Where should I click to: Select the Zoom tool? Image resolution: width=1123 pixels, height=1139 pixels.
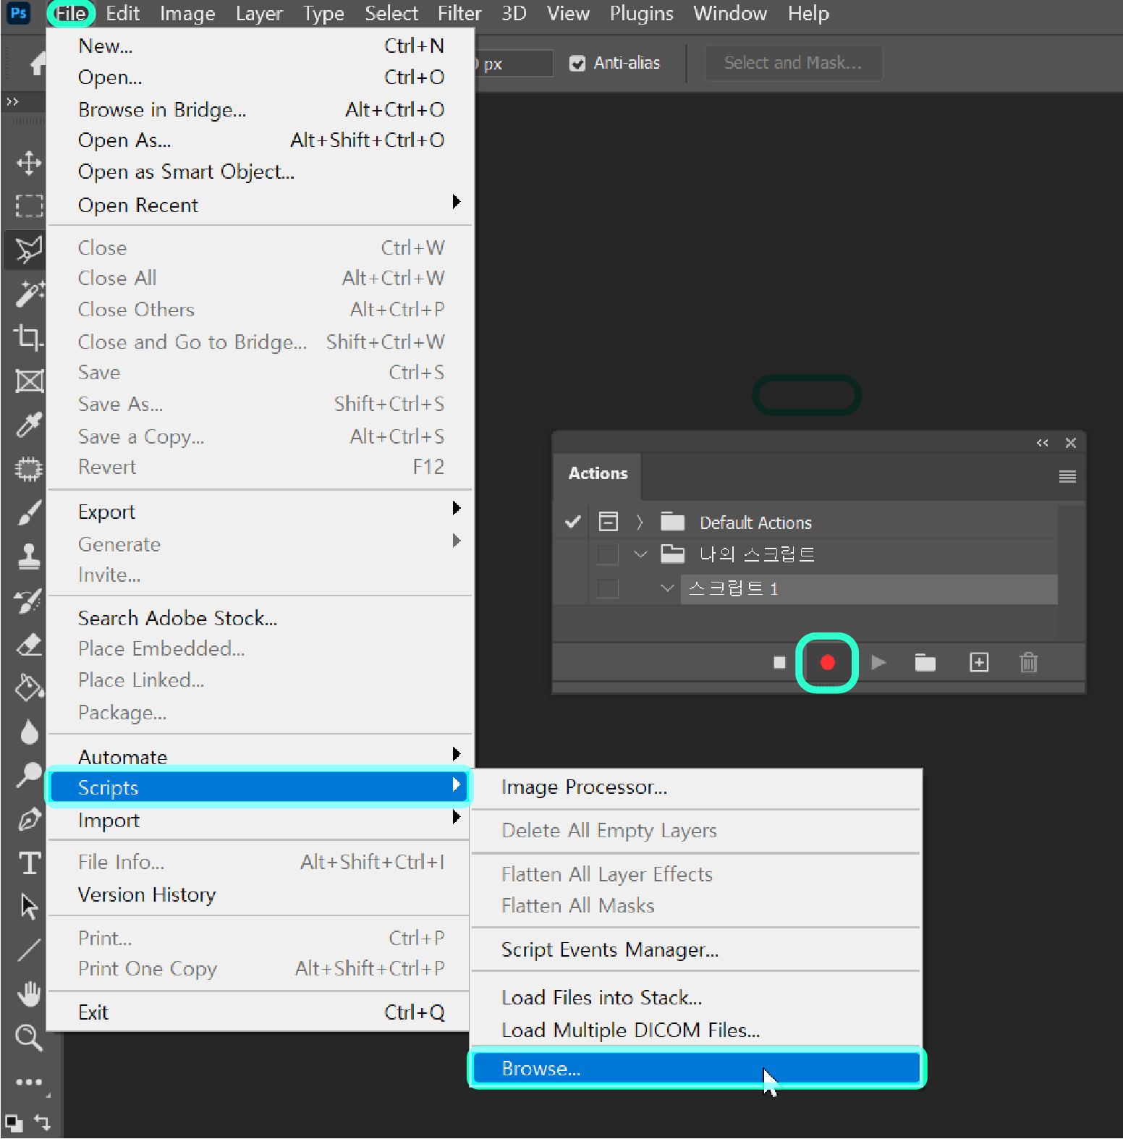29,1038
